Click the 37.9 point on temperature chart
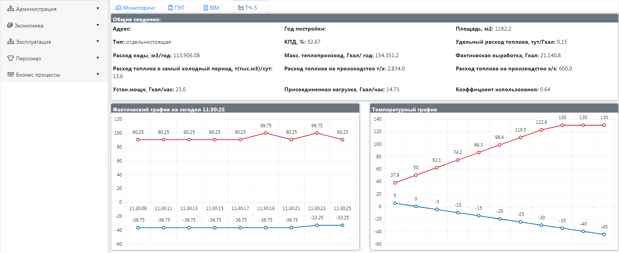Screen dimensions: 619x253 (395, 183)
